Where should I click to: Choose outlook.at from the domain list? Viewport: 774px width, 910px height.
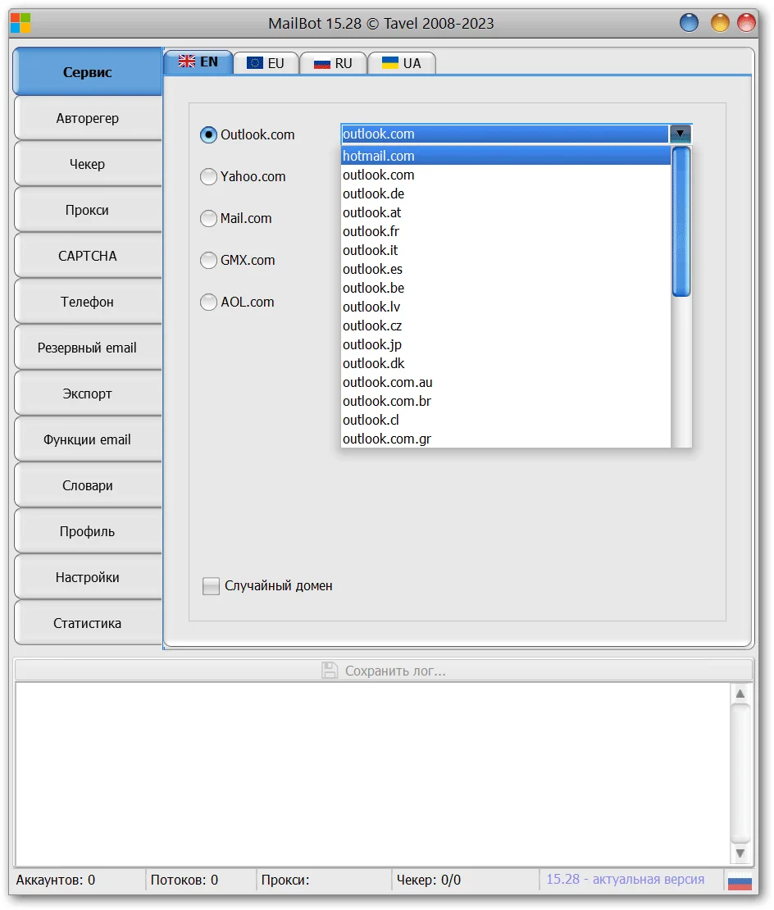(x=506, y=212)
